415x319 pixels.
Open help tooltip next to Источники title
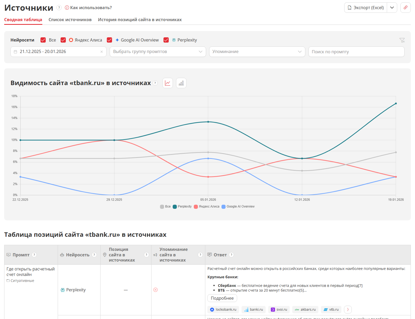[x=59, y=8]
